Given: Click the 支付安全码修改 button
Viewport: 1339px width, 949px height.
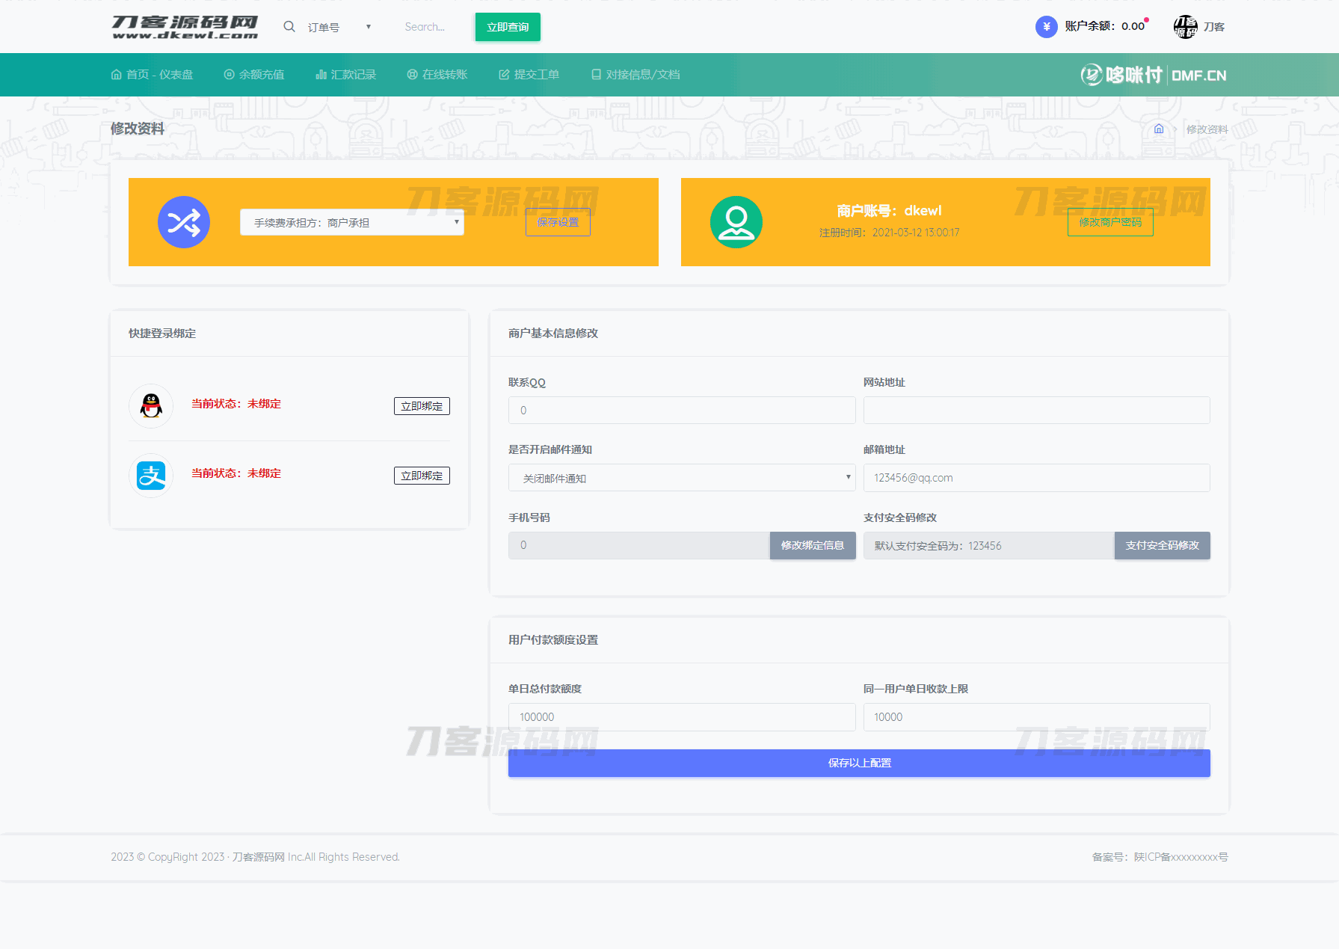Looking at the screenshot, I should tap(1162, 546).
